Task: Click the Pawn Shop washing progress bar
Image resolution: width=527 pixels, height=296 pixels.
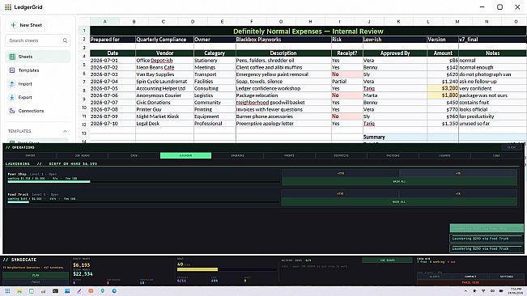Action: pyautogui.click(x=143, y=181)
